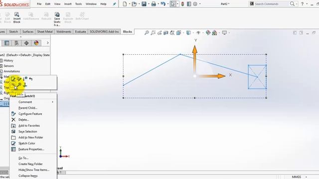Screen dimensions: 319x179
Task: Open the File menu
Action: tap(39, 4)
